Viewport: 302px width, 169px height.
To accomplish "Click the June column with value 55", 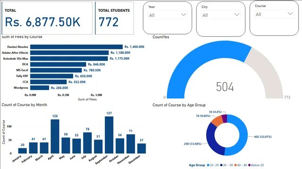I will pyautogui.click(x=76, y=146).
